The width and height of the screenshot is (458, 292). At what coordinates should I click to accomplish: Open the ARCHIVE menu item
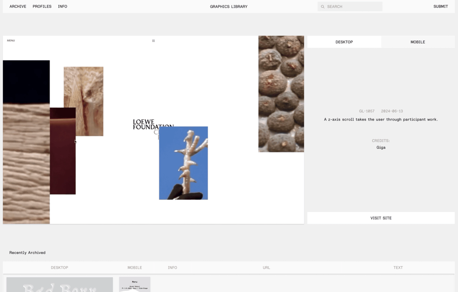click(18, 7)
